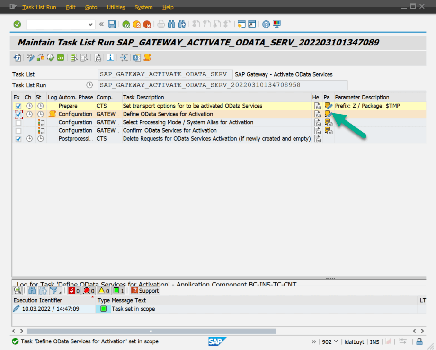Click the Display/Change pencil-glasses icon
This screenshot has height=350, width=436.
pos(30,58)
